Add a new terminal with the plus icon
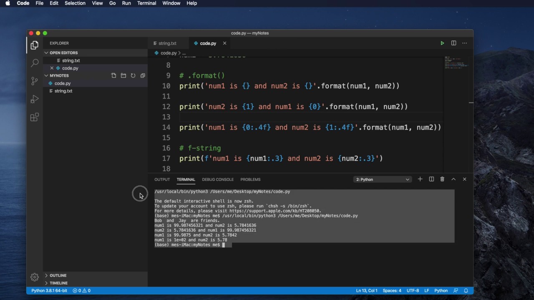 (x=420, y=179)
